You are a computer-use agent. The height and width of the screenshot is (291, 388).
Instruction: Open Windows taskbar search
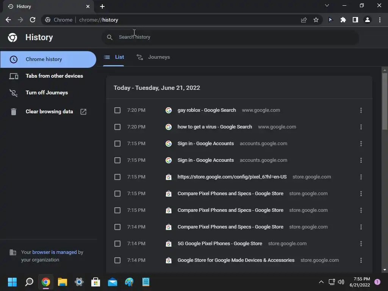(29, 282)
